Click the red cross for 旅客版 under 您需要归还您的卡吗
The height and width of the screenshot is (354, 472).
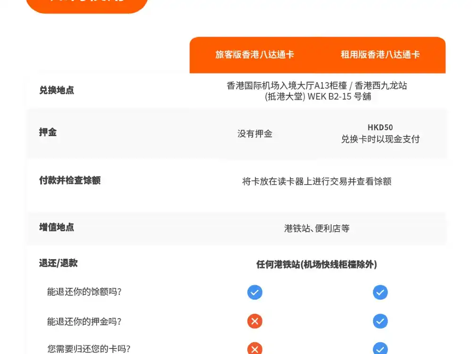(x=255, y=348)
